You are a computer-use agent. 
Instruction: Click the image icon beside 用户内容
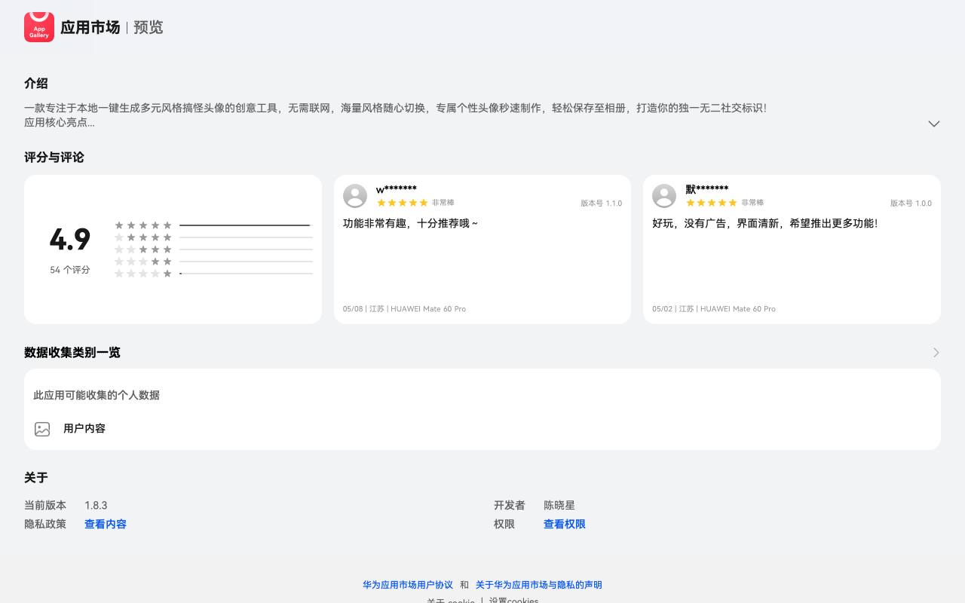[x=42, y=429]
